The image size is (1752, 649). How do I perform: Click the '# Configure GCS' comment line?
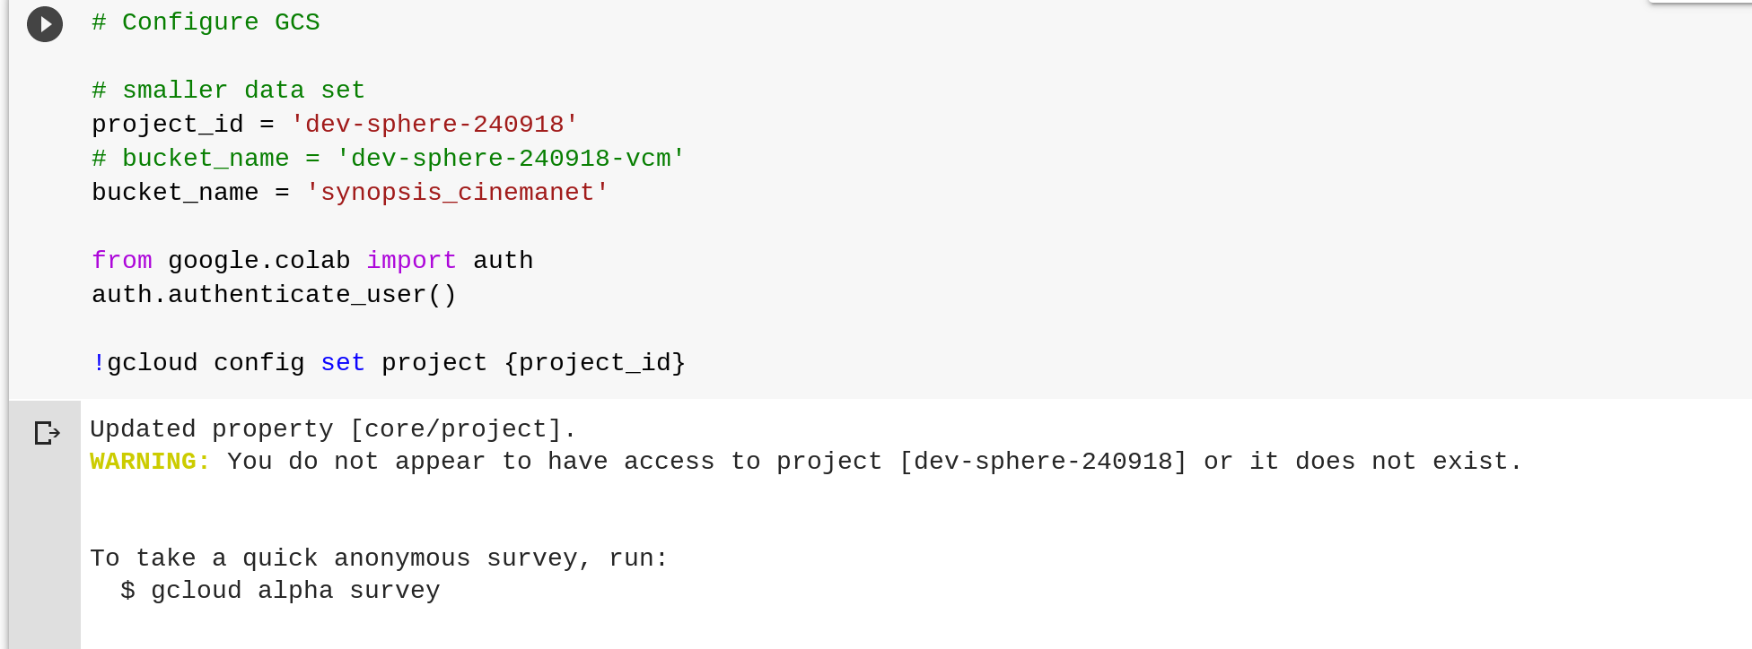(205, 22)
